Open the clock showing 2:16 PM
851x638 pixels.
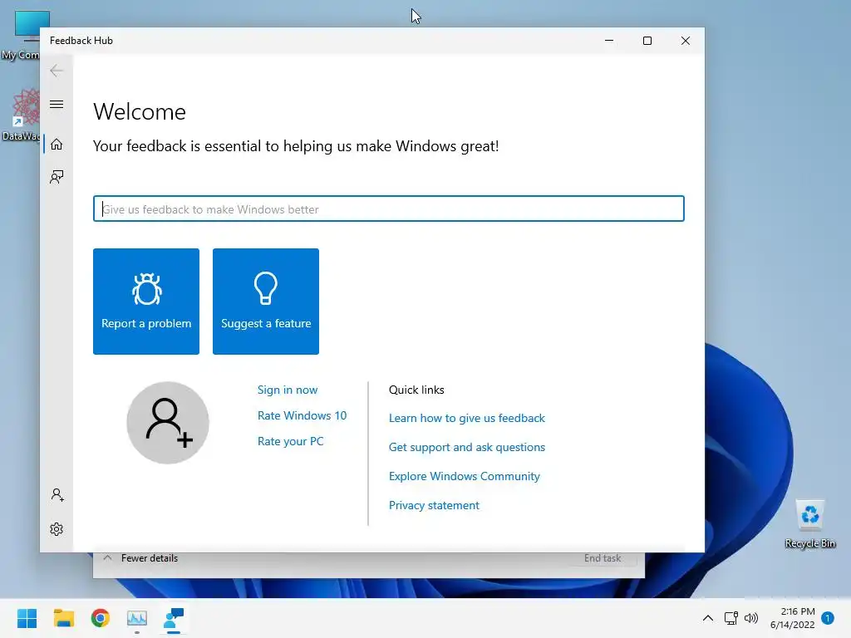792,618
